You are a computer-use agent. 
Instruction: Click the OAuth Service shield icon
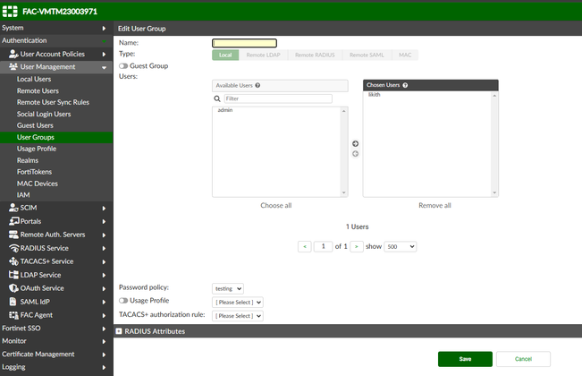click(x=13, y=288)
